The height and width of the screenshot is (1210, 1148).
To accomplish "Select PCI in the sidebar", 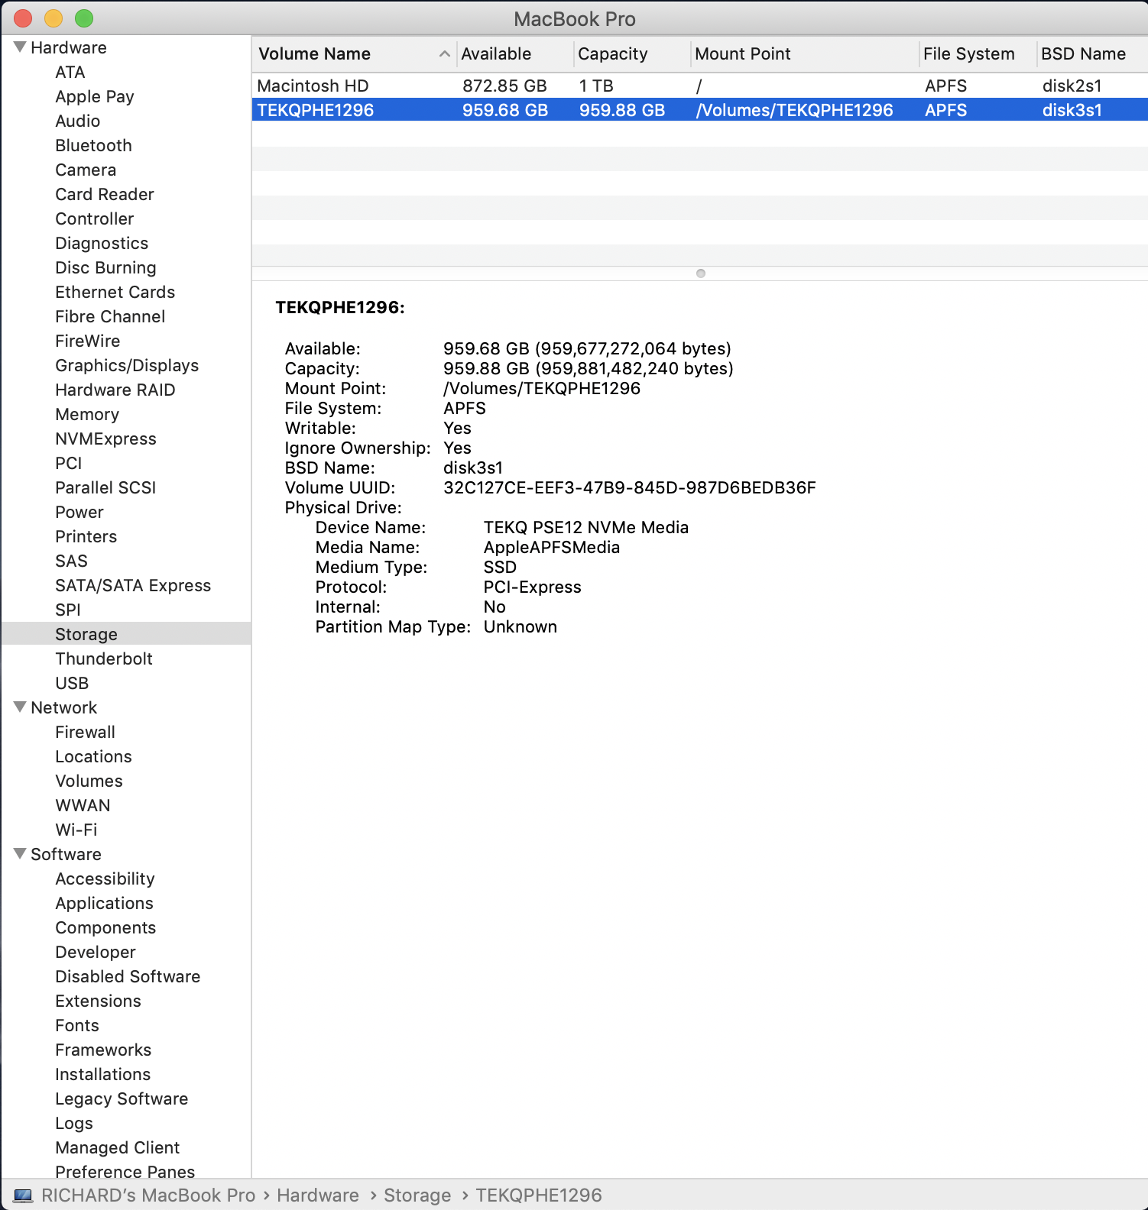I will [68, 463].
